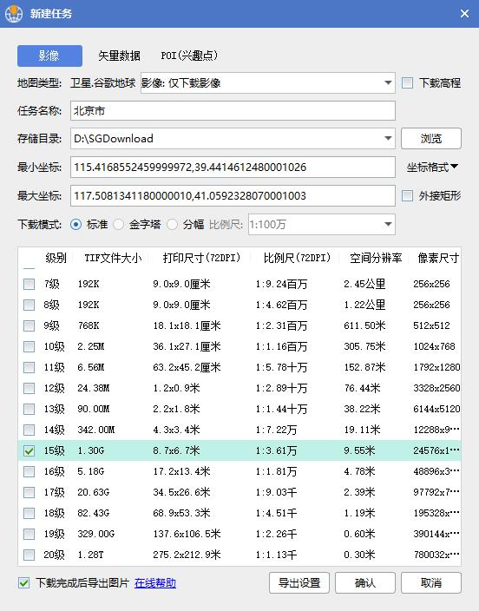Click the 0.60米 resolution cell
This screenshot has height=611, width=479.
[359, 534]
